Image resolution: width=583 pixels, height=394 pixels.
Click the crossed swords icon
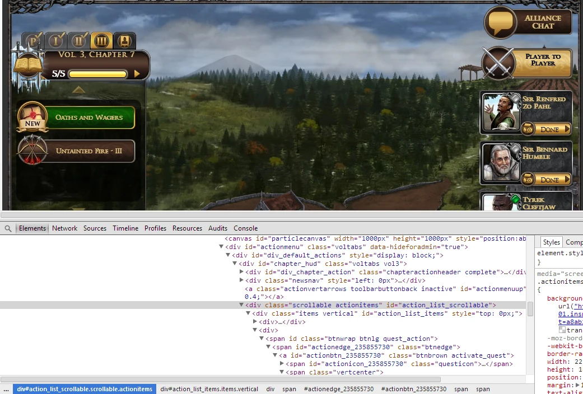pos(498,63)
